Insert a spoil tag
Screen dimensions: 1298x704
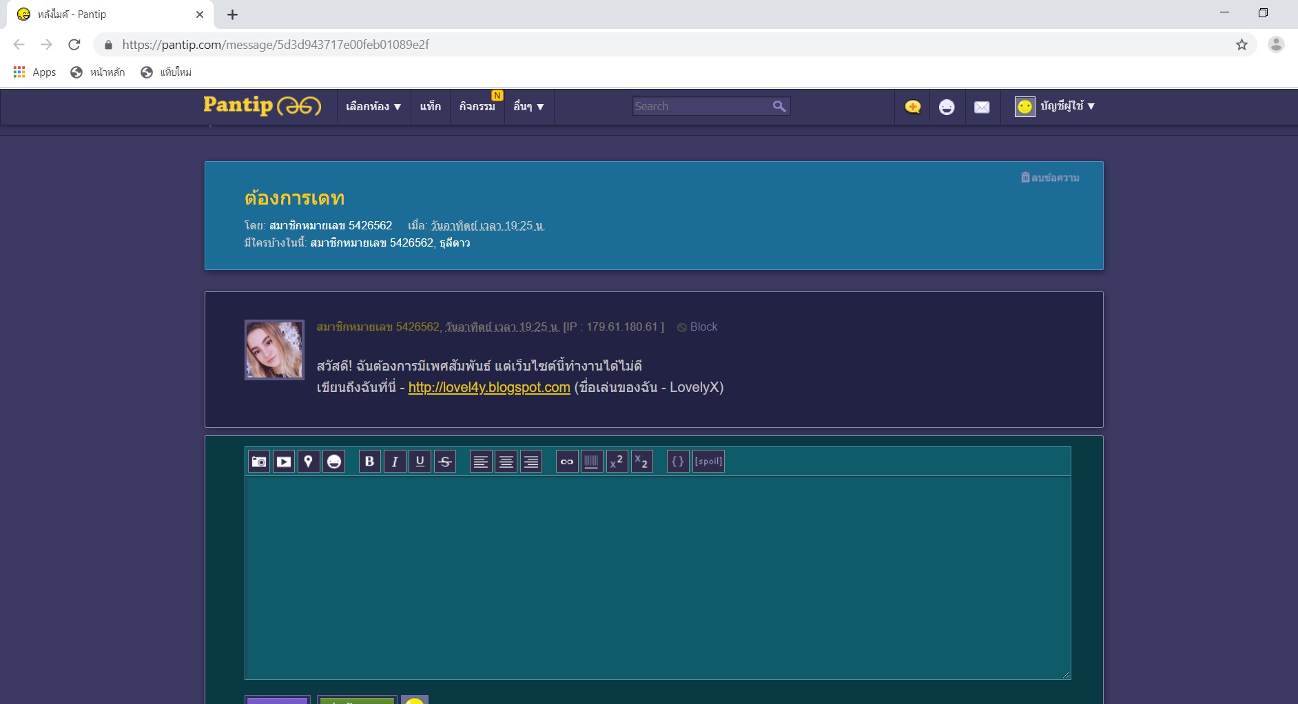(x=708, y=462)
